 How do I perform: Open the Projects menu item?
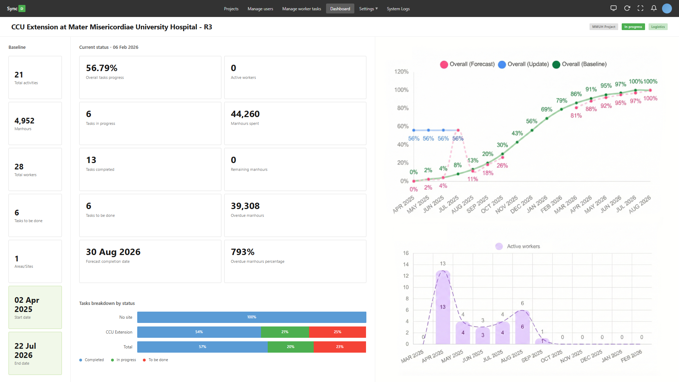231,9
